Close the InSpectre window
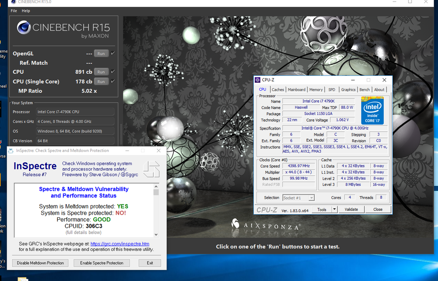This screenshot has height=281, width=438. point(159,151)
